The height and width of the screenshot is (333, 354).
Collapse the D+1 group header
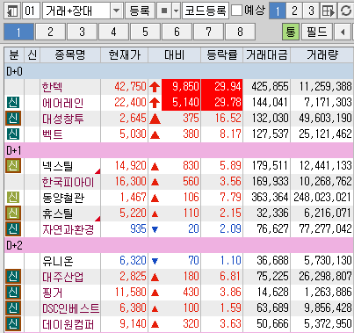[179, 150]
